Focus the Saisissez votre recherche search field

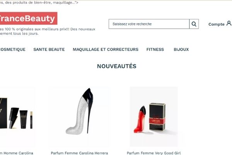coord(149,24)
